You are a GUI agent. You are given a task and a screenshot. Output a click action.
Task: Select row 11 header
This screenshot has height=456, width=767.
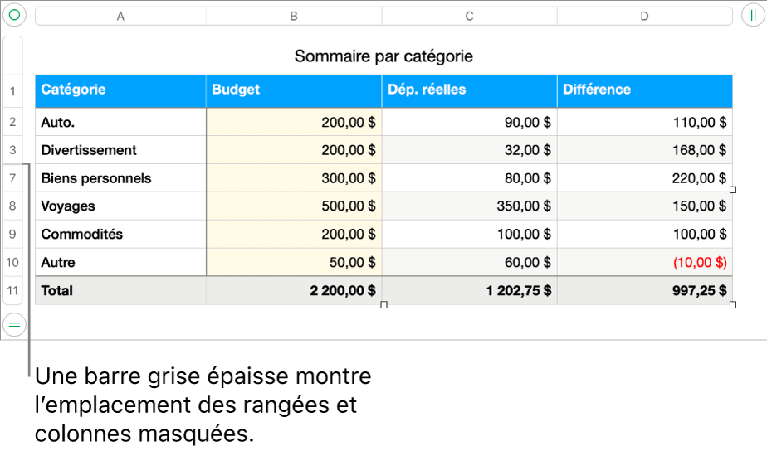tap(13, 291)
